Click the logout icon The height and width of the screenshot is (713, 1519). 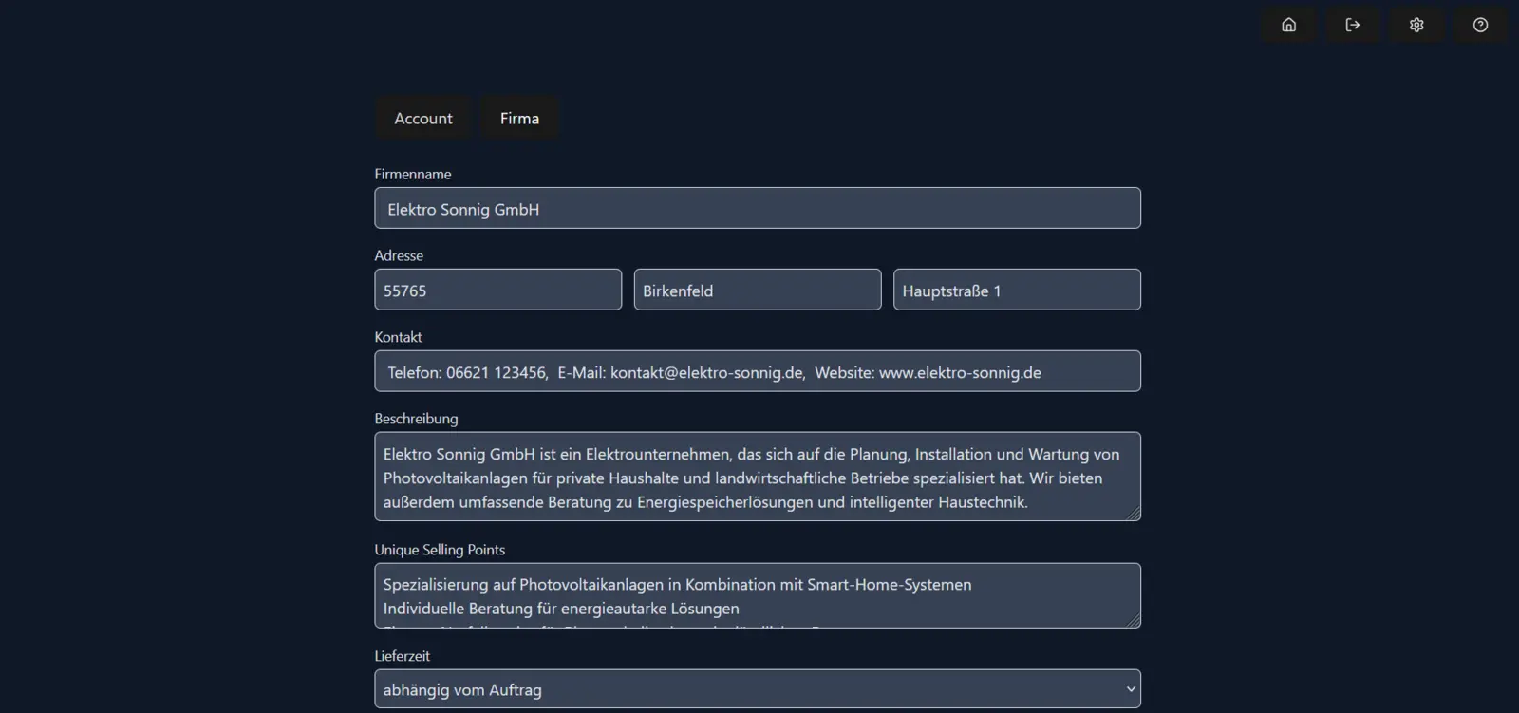coord(1353,25)
